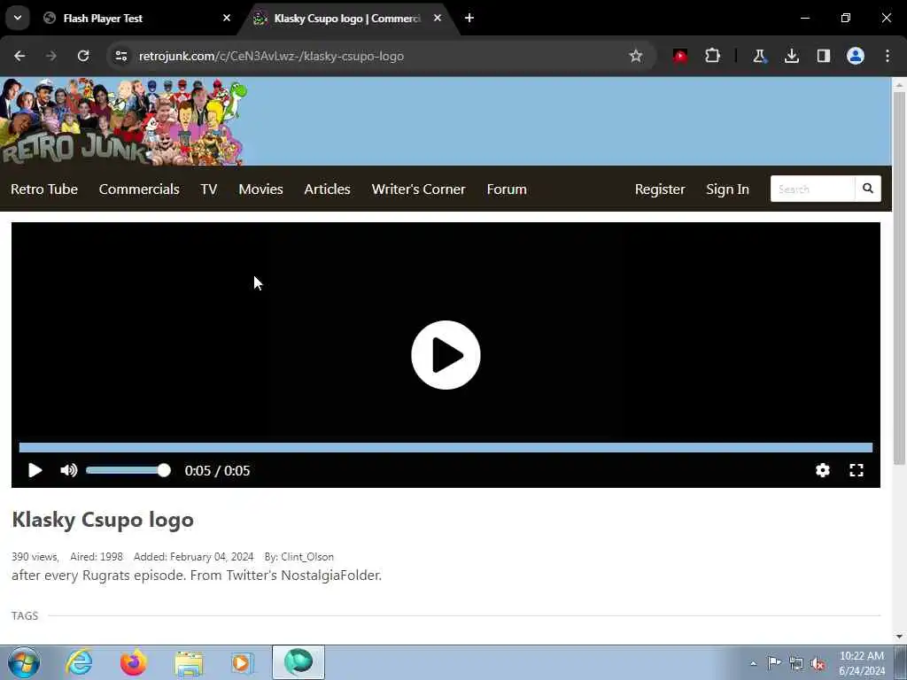Open the Windows Start button

click(24, 662)
